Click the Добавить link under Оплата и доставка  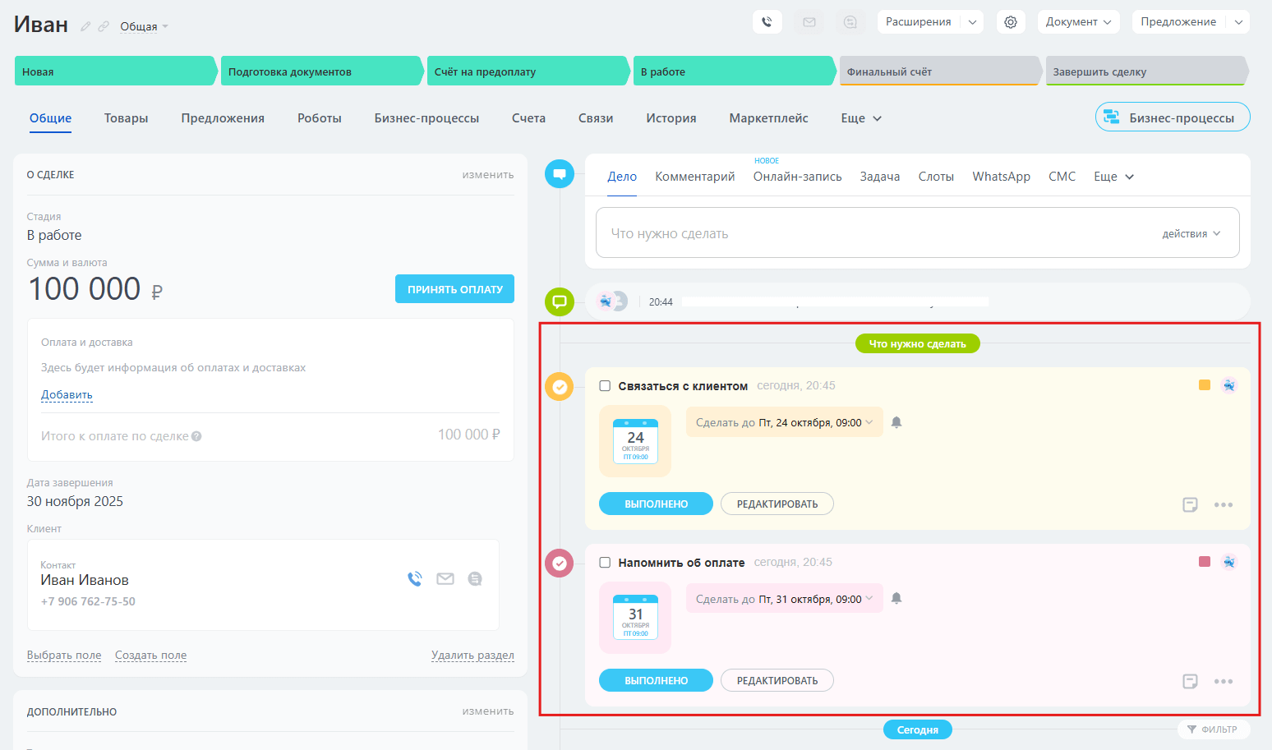click(x=67, y=395)
